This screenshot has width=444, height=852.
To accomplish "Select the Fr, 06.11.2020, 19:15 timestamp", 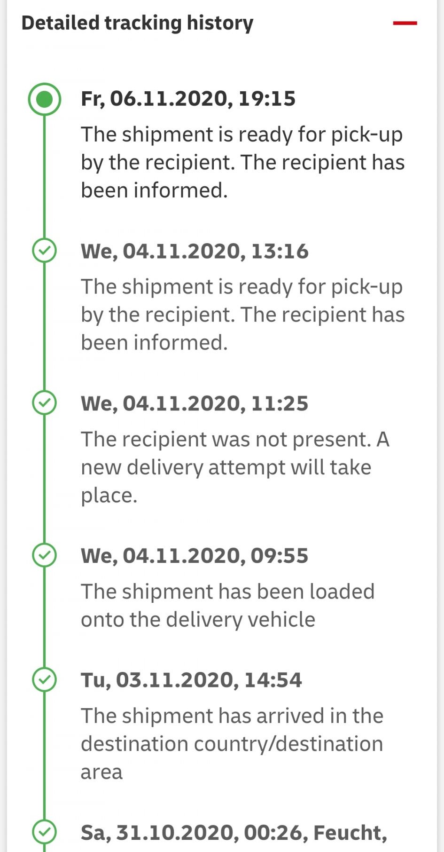I will (188, 99).
